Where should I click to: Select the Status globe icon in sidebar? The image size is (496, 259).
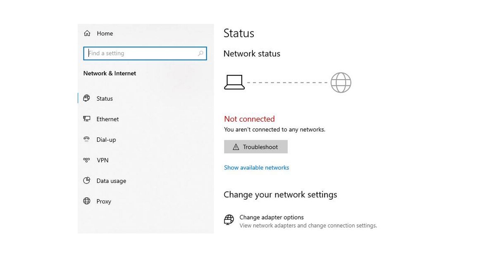click(x=86, y=98)
